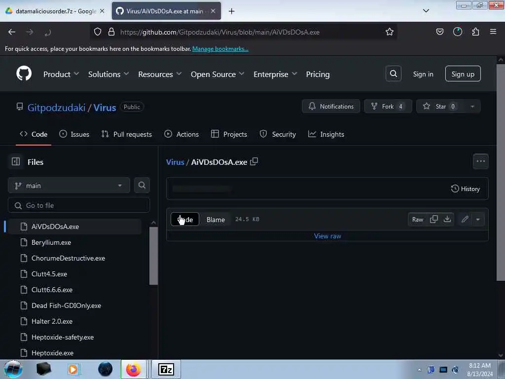The height and width of the screenshot is (379, 505).
Task: Bookmark this page with star icon
Action: click(390, 32)
